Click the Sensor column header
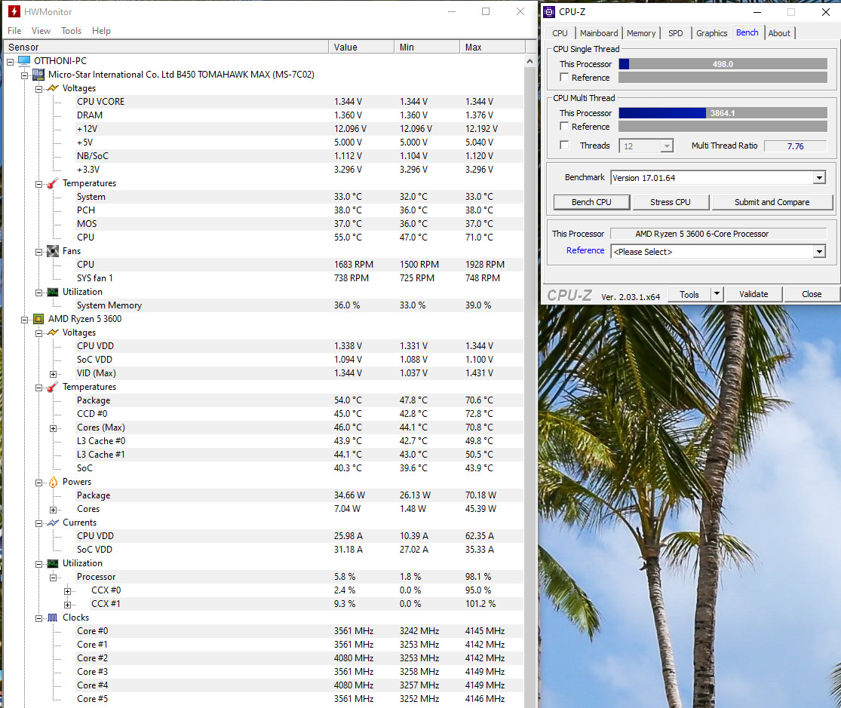The width and height of the screenshot is (841, 708). point(166,48)
